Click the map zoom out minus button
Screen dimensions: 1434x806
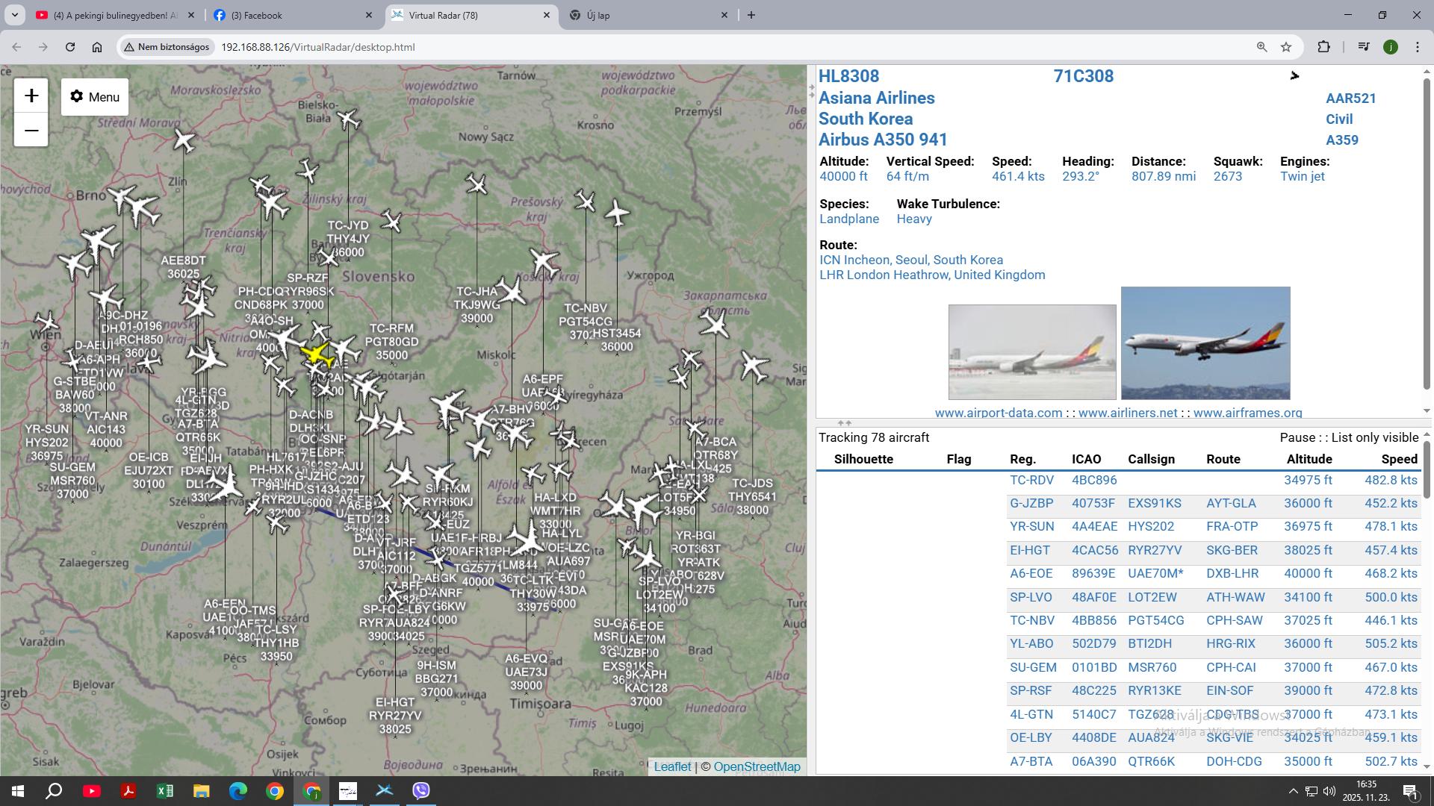pyautogui.click(x=31, y=131)
